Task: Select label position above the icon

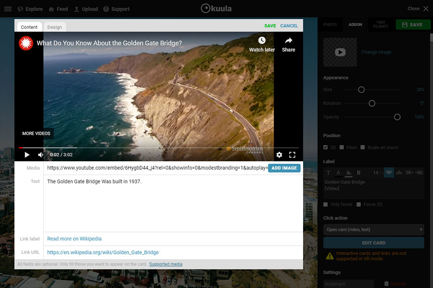Action: point(389,173)
